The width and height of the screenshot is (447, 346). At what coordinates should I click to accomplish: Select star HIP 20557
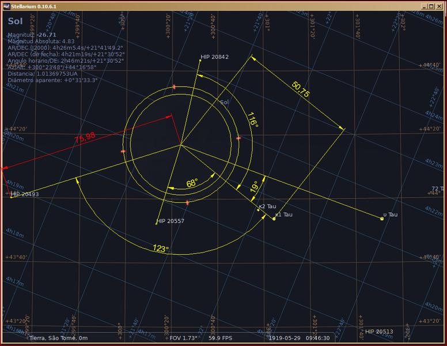click(157, 224)
